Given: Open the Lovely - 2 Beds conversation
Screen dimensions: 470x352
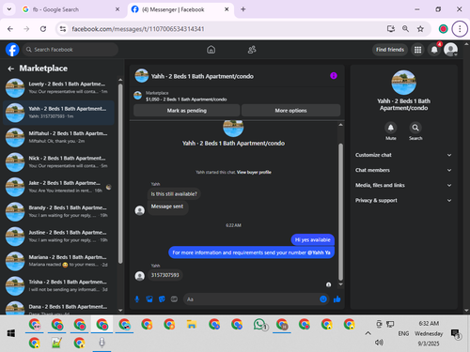Looking at the screenshot, I should point(58,87).
